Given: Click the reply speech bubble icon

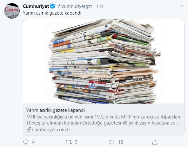Looking at the screenshot, I should (26, 142).
